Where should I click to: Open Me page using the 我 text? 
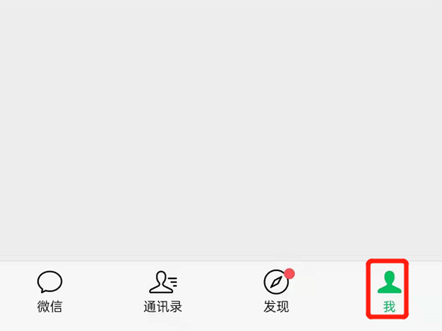tap(390, 307)
